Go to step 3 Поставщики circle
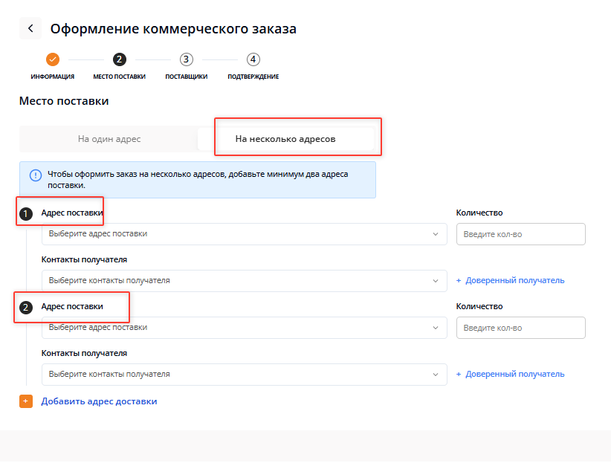The width and height of the screenshot is (611, 463). 186,59
